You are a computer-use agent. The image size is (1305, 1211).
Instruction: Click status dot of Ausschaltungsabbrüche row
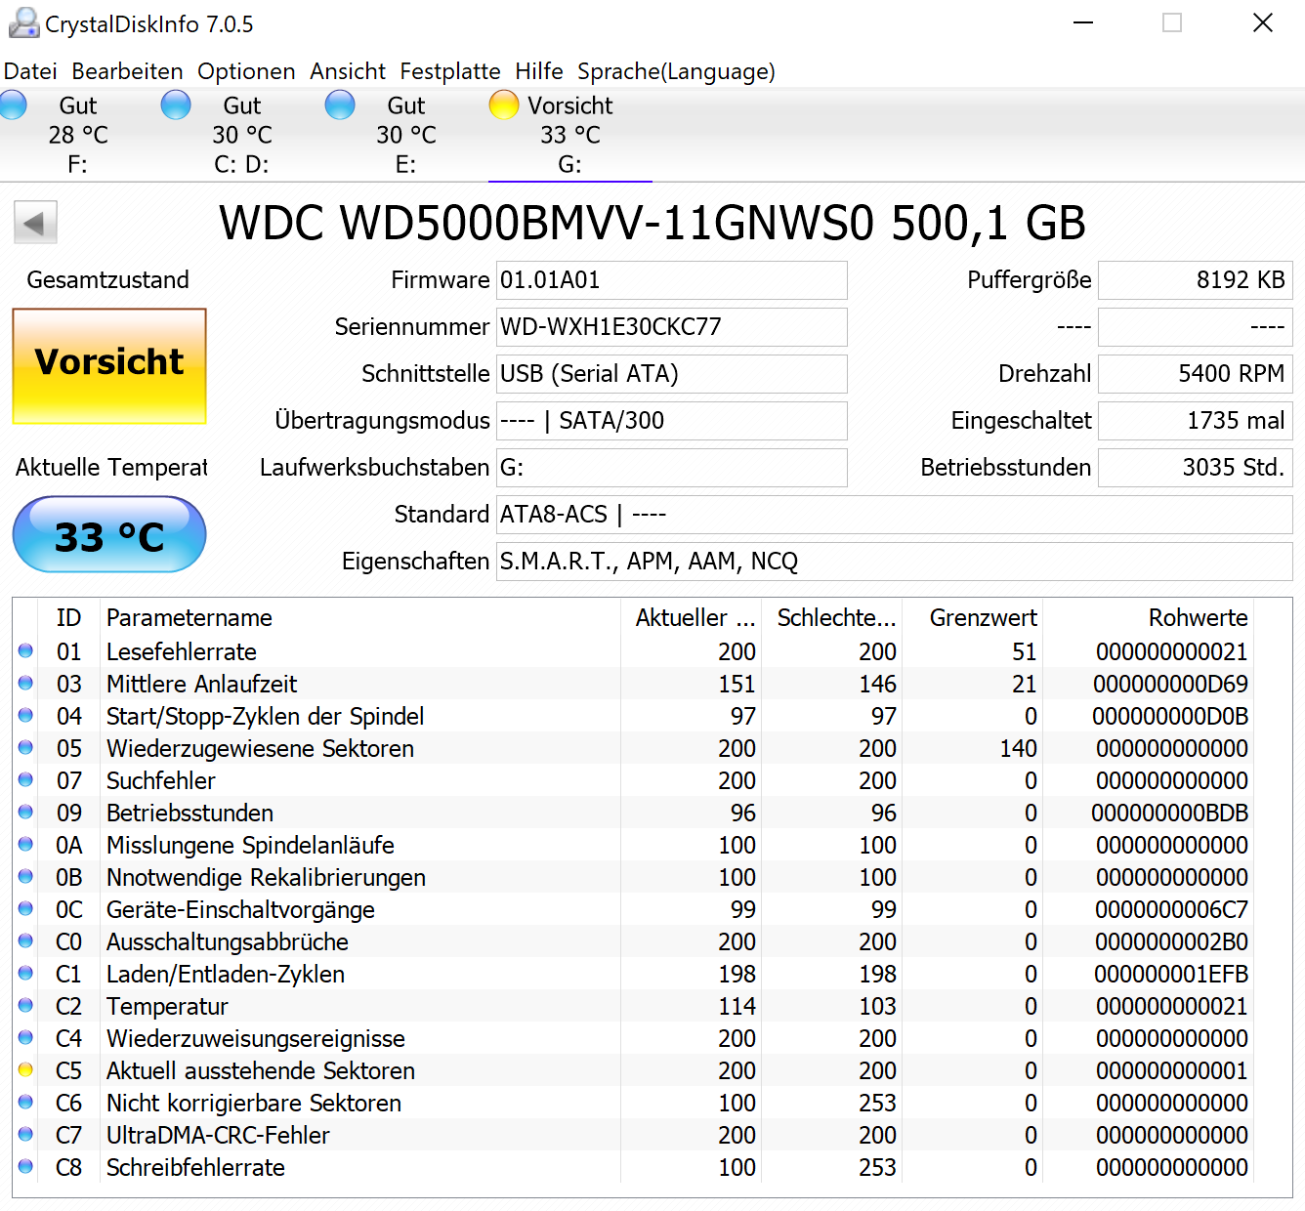25,940
